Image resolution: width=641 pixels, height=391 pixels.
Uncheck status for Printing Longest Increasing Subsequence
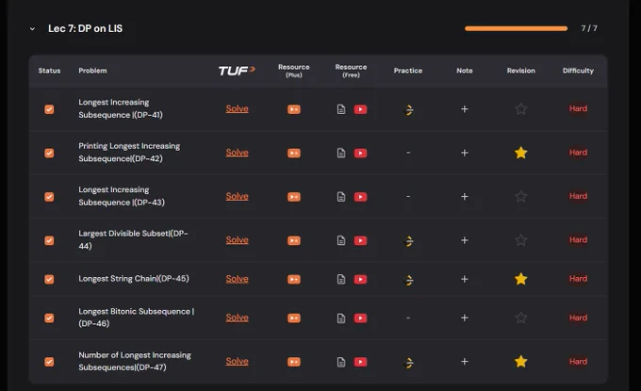pyautogui.click(x=49, y=154)
